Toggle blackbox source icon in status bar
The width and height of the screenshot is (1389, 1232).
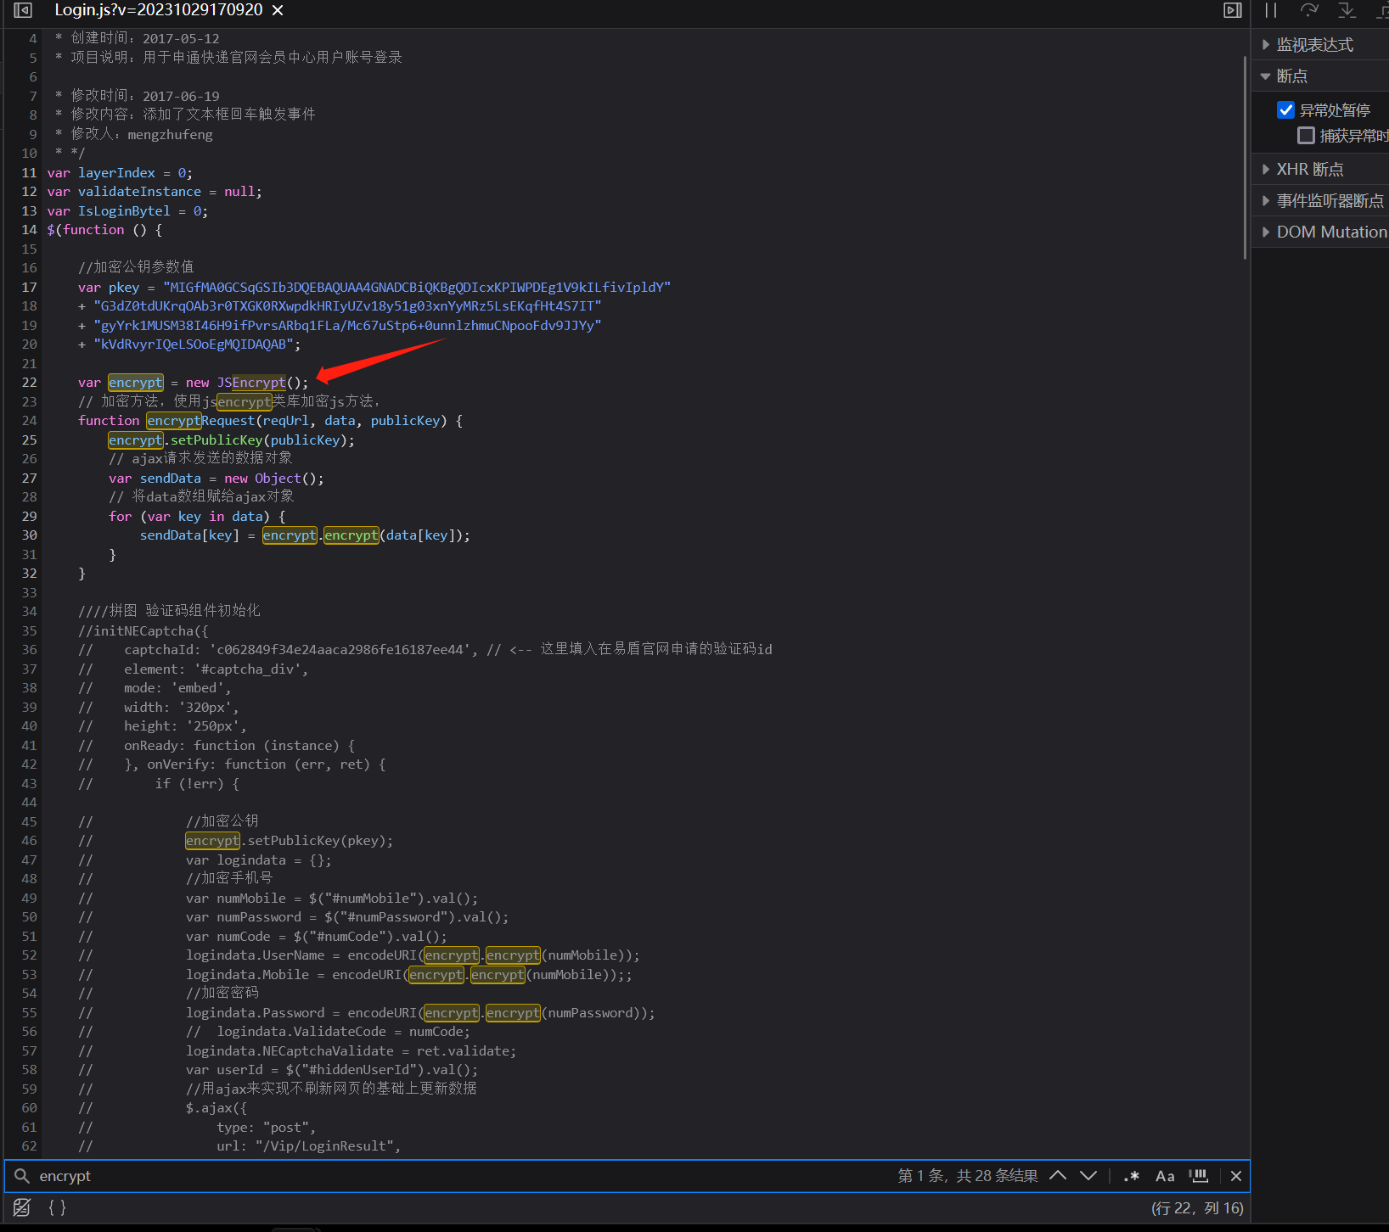[x=22, y=1207]
